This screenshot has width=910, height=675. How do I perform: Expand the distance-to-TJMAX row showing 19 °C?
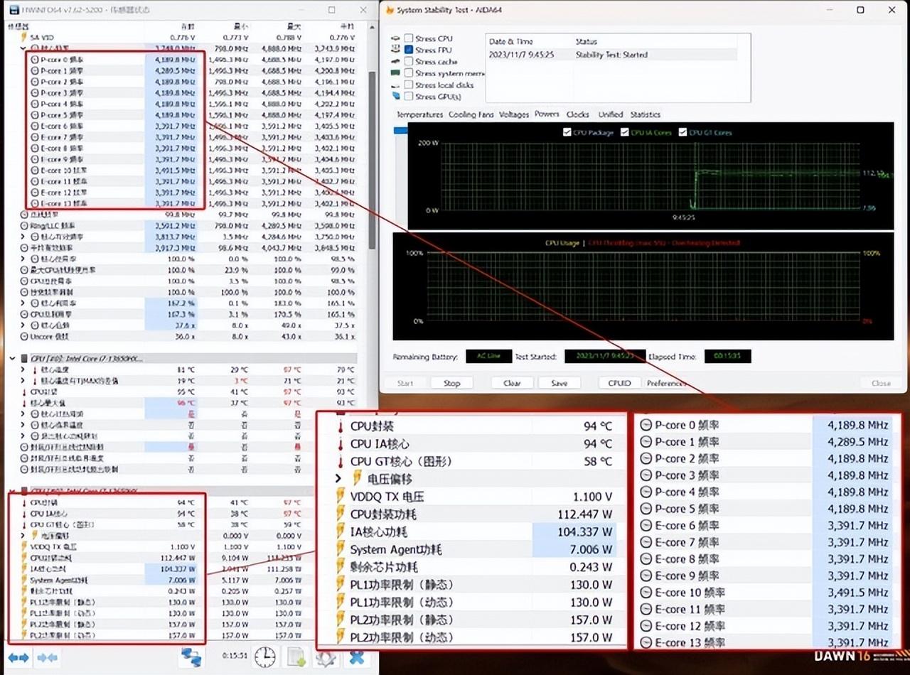tap(23, 381)
